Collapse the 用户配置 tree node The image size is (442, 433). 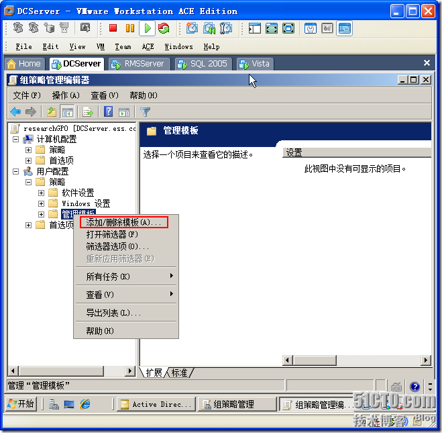click(x=16, y=171)
